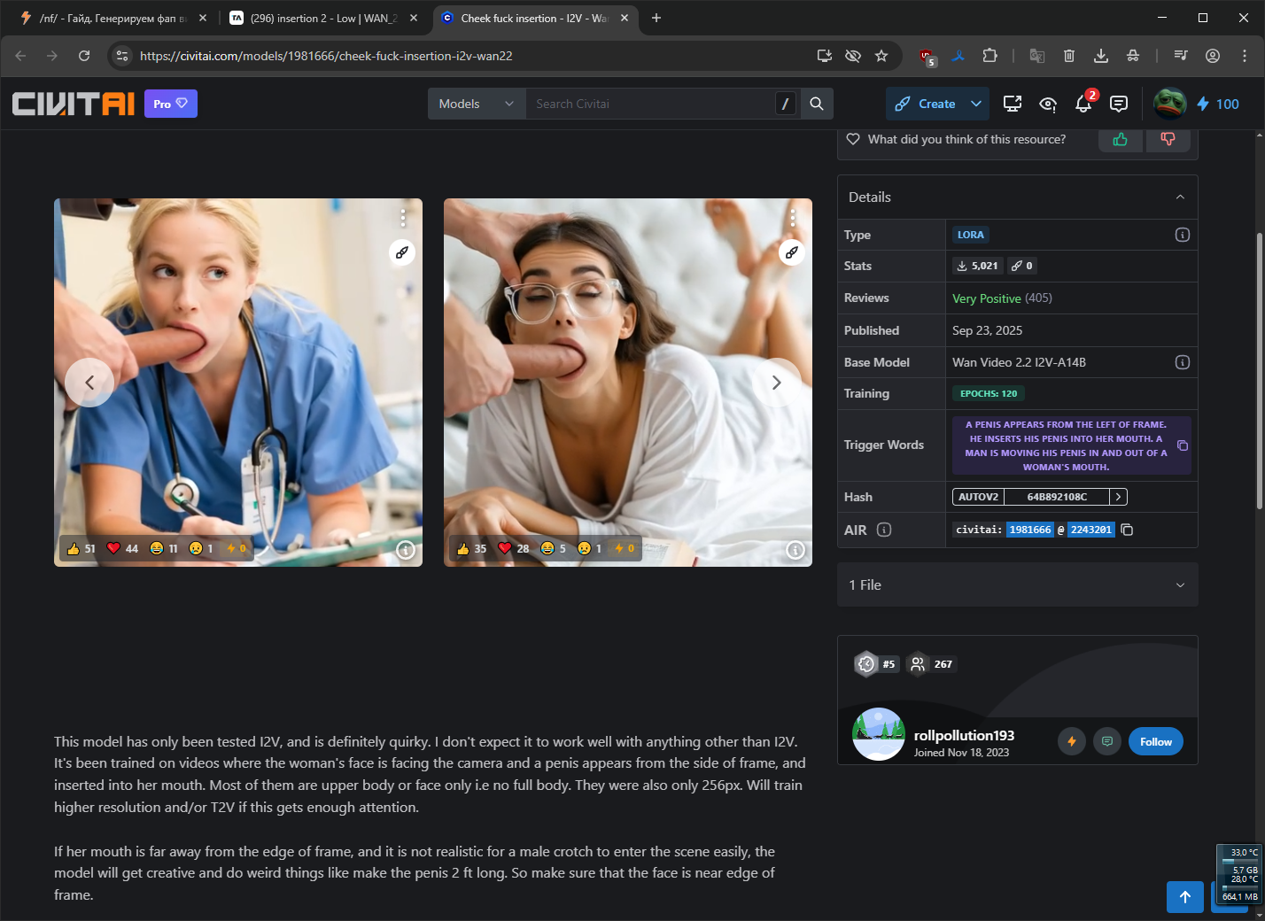The image size is (1265, 921).
Task: Switch to the "(296) insertion 2" browser tab
Action: click(323, 18)
